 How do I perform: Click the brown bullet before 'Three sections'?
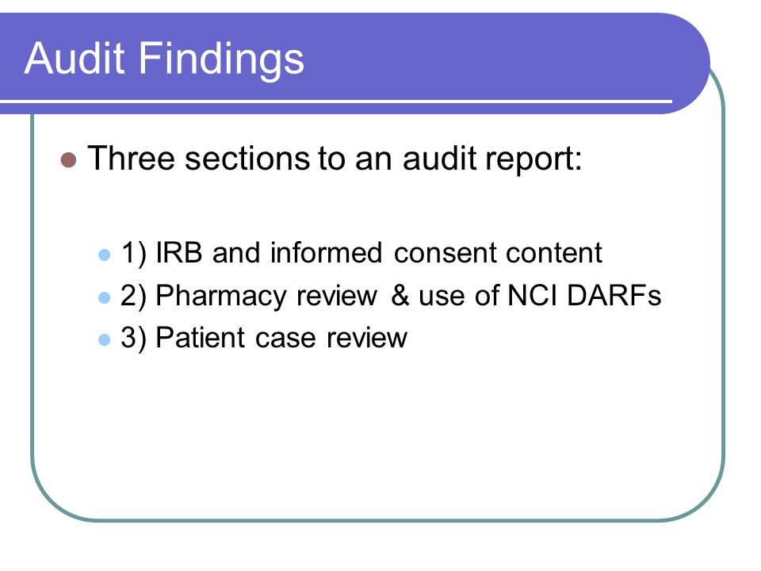pos(68,159)
